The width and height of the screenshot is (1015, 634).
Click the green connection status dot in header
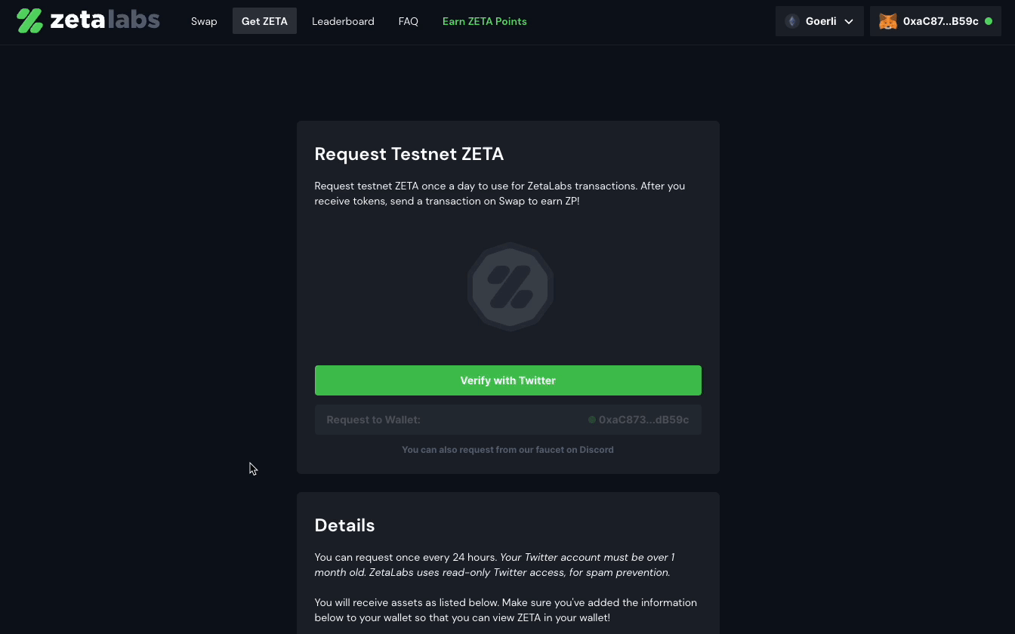pos(989,21)
